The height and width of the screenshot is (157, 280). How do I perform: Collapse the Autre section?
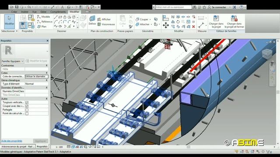point(46,99)
